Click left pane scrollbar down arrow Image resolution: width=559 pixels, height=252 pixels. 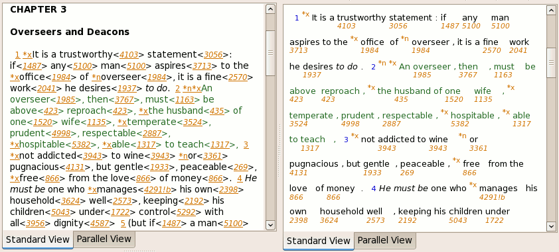pos(271,225)
